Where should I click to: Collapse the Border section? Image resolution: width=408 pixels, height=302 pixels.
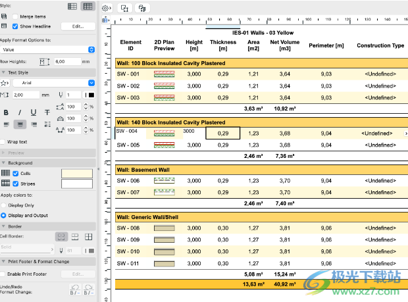pyautogui.click(x=3, y=226)
